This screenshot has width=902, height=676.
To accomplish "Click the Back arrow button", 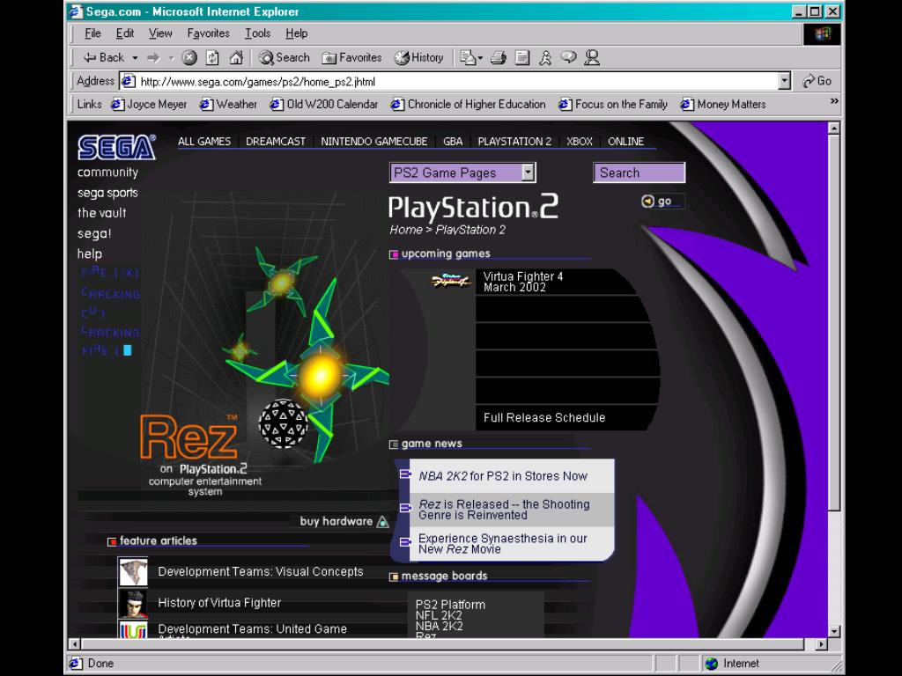I will 104,57.
